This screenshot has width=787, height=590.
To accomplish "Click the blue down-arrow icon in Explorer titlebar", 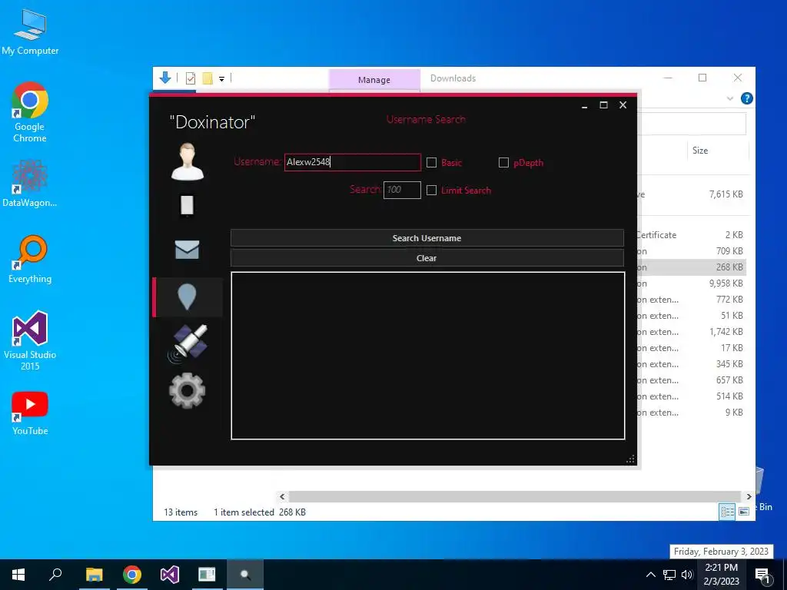I will coord(165,78).
